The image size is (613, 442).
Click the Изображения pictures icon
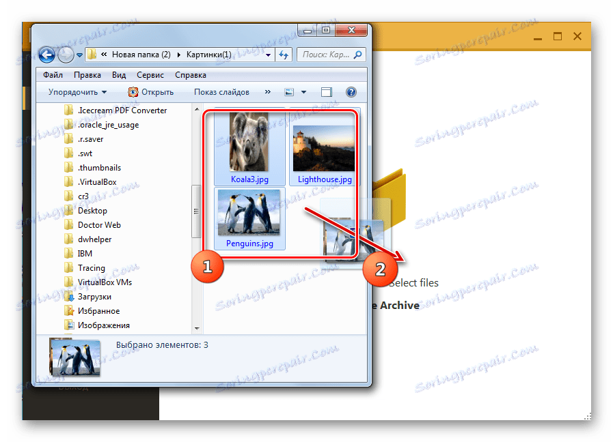click(x=69, y=325)
